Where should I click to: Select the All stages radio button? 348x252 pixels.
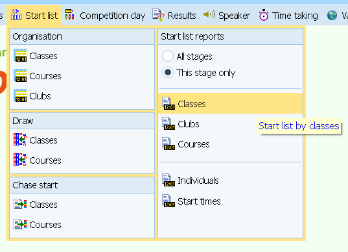point(168,56)
